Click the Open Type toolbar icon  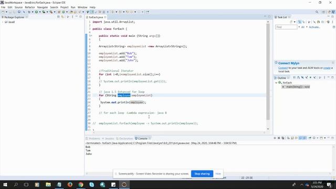(x=71, y=12)
